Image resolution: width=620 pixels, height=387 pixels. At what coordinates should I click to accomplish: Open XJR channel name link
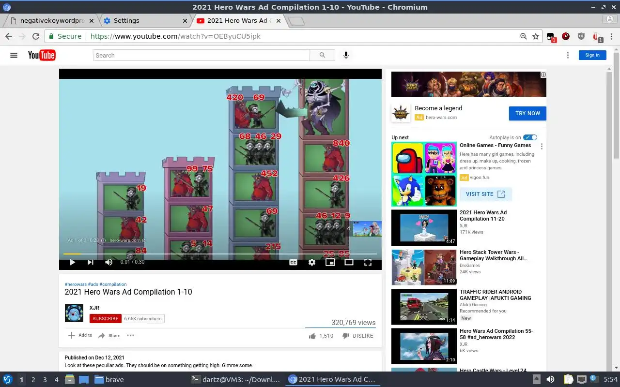pos(94,308)
